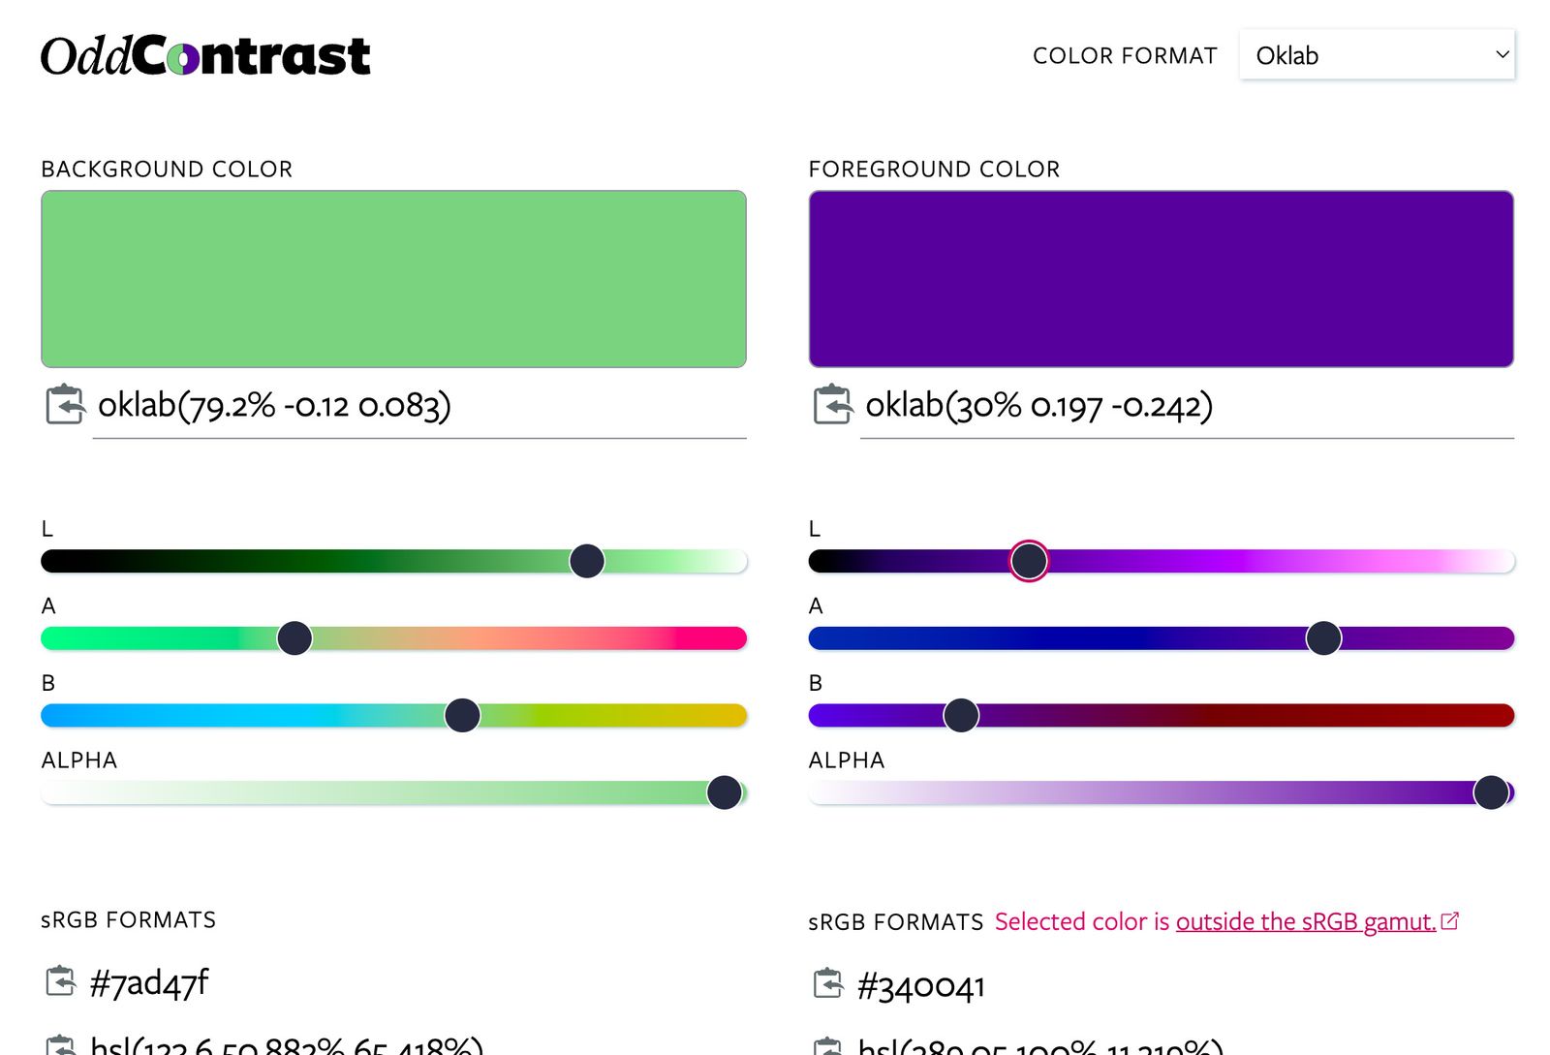Click the background B slider handle
This screenshot has width=1550, height=1055.
tap(462, 715)
